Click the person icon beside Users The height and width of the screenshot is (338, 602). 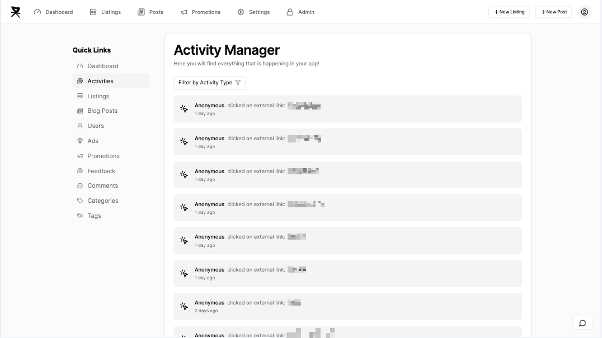point(80,126)
